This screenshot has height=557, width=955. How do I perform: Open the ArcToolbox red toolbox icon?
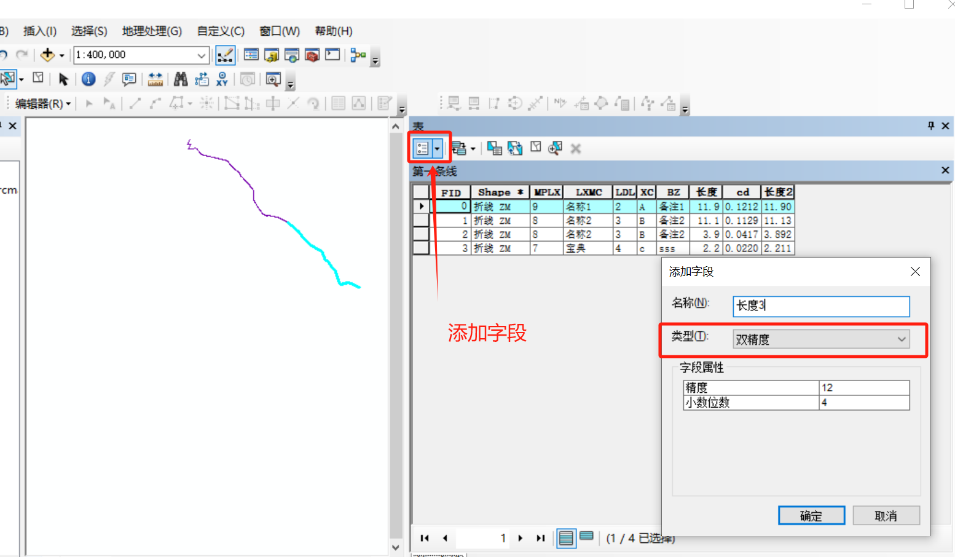pyautogui.click(x=312, y=55)
